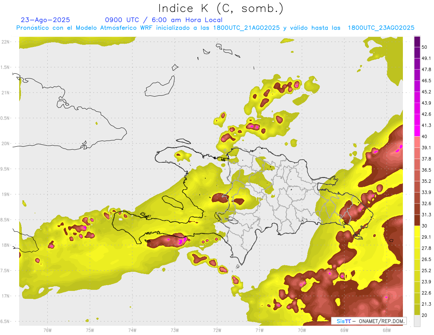Click the colorbar value '21.3'

point(426,304)
